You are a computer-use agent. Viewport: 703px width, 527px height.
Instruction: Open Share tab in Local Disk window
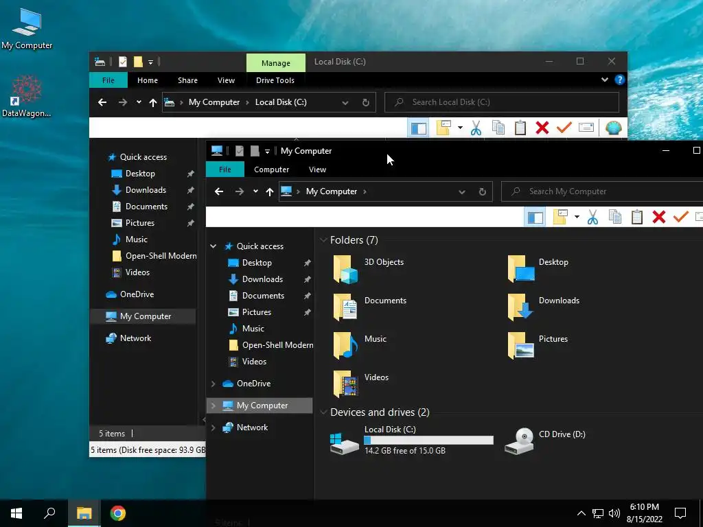tap(187, 80)
